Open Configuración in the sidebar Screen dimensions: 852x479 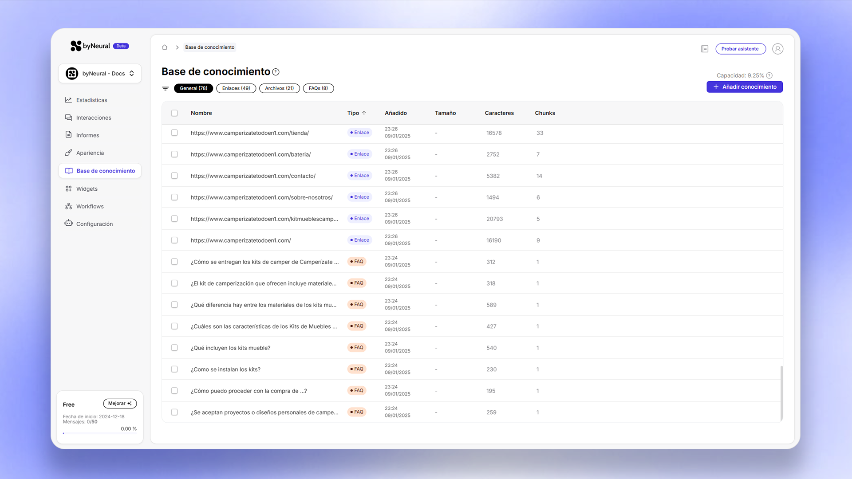(94, 224)
